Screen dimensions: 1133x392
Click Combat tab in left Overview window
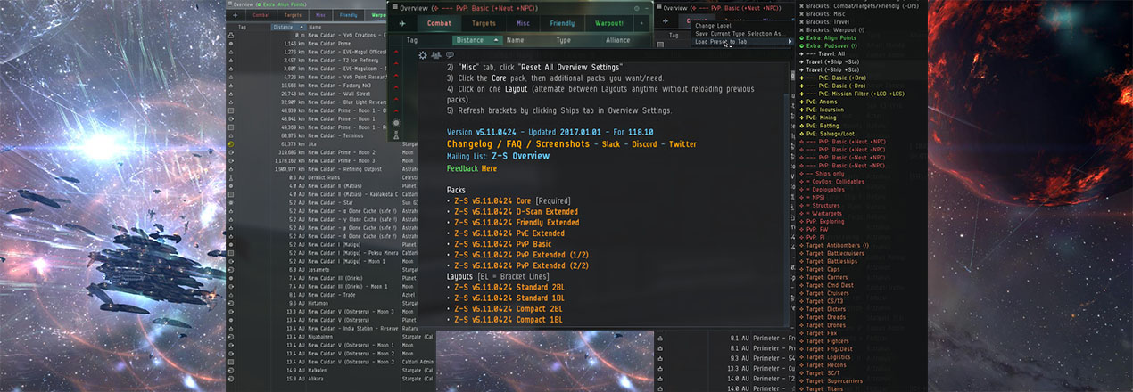261,15
